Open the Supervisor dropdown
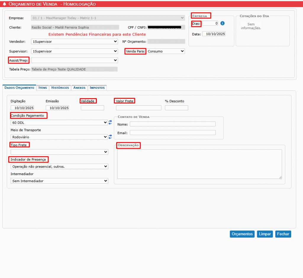The width and height of the screenshot is (303, 278). click(x=74, y=51)
